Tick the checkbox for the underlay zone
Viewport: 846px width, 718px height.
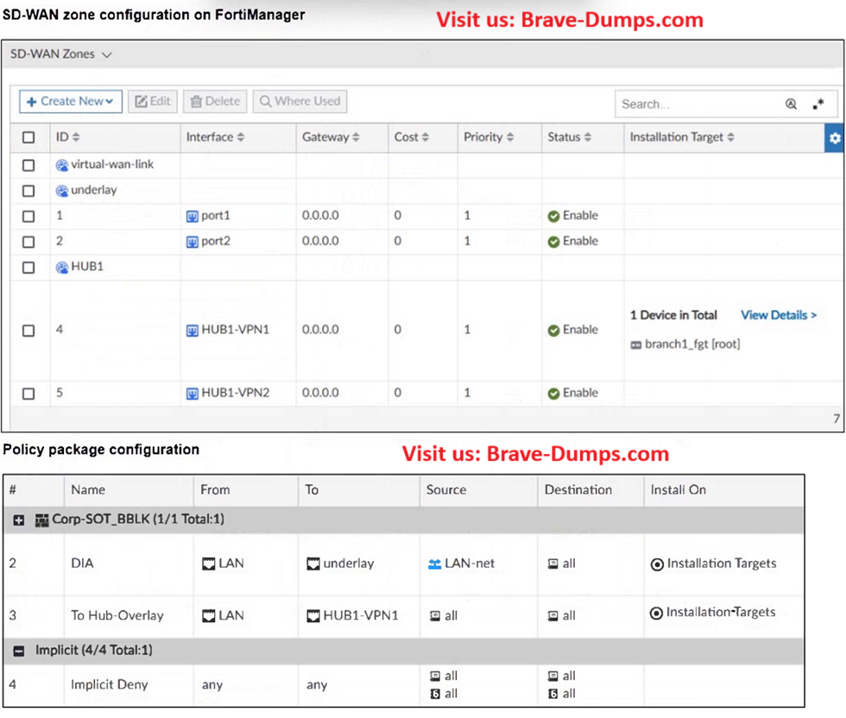pos(28,191)
